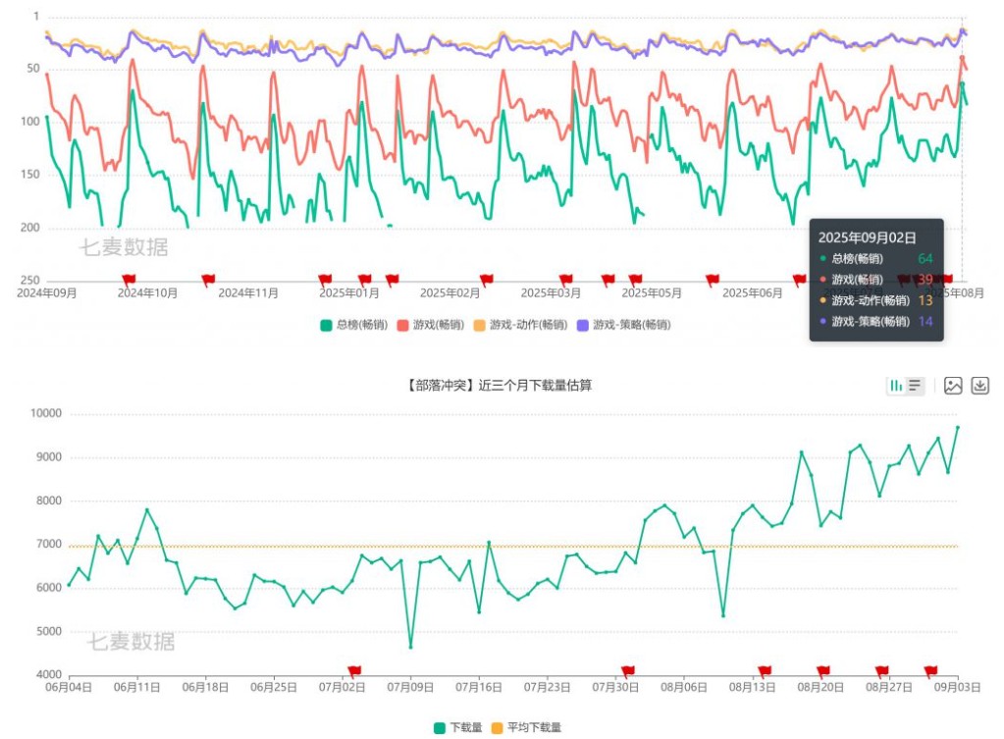The width and height of the screenshot is (1004, 739).
Task: Switch to the list view icon
Action: pos(915,386)
